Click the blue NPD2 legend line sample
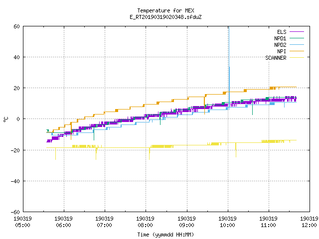319x239 pixels. [x=297, y=44]
